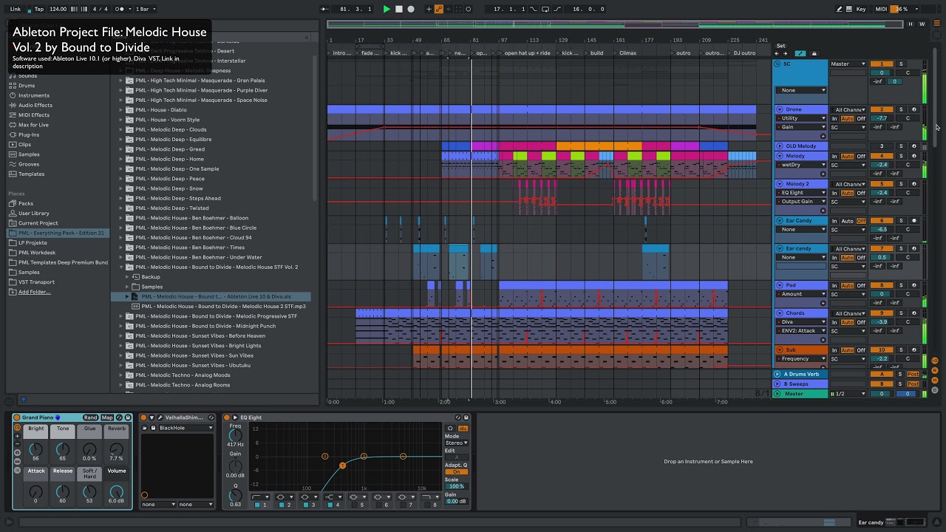This screenshot has width=946, height=532.
Task: Toggle the Metronome icon
Action: [x=120, y=9]
